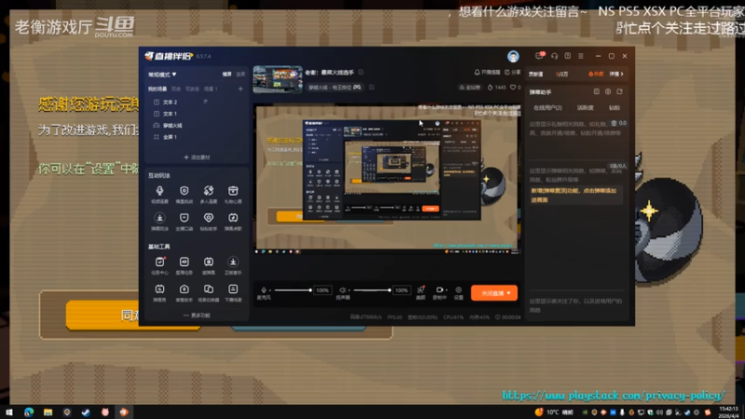Select the second scene tab
Screen dimensions: 745x419
(176, 88)
